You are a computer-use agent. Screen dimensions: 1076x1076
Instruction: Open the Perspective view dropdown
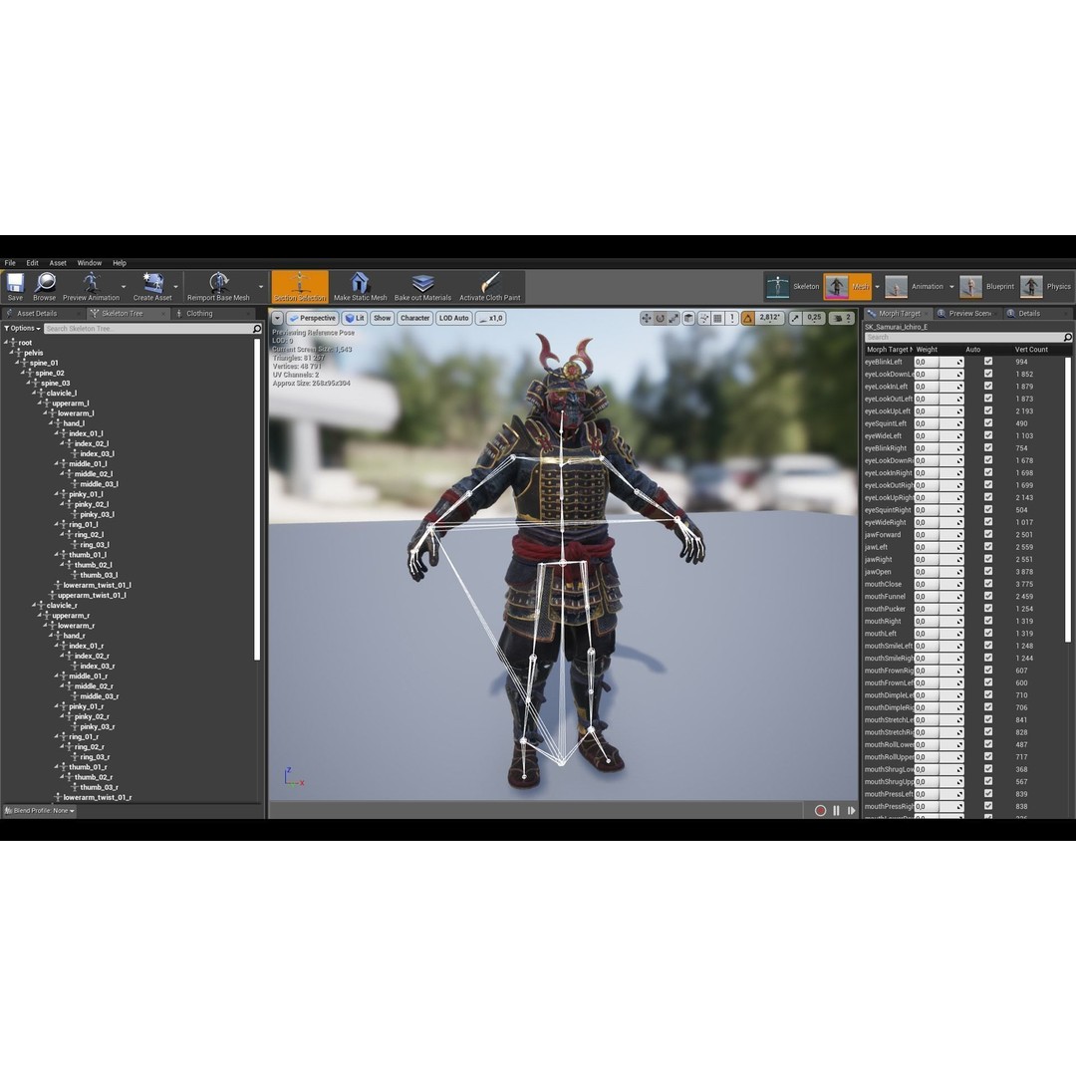[312, 318]
